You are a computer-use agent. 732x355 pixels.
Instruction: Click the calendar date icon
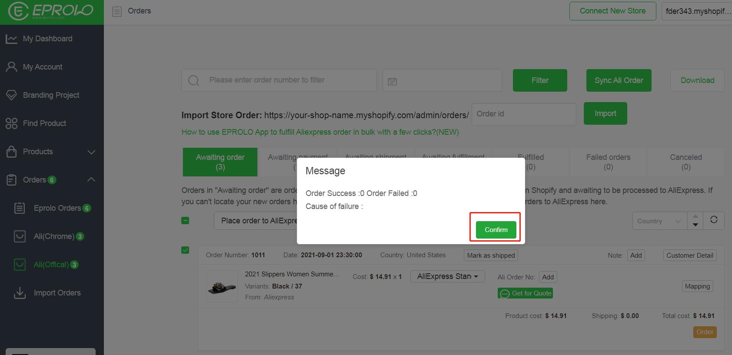point(392,81)
